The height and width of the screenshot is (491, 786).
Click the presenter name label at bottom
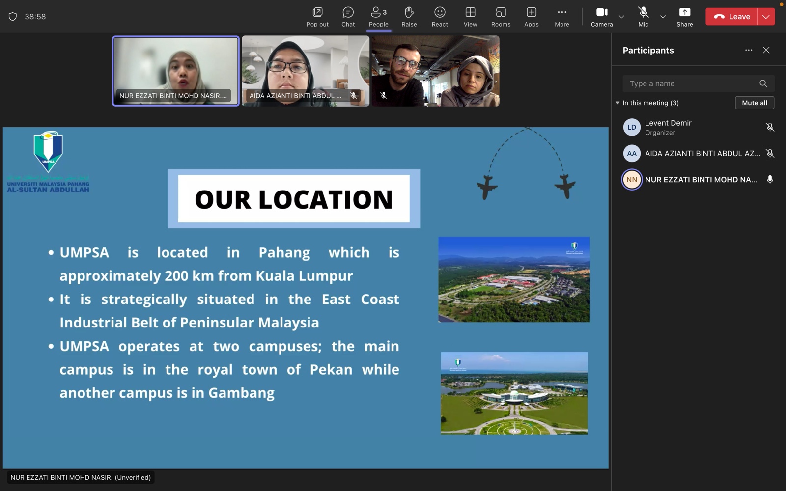[81, 477]
